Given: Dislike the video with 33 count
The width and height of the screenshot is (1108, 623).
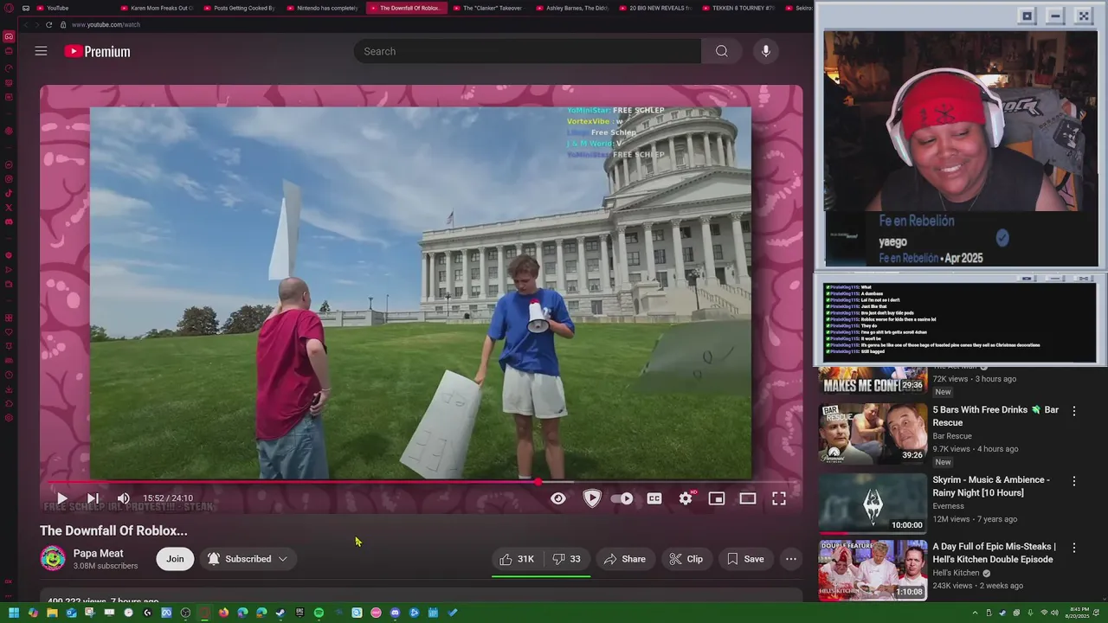Looking at the screenshot, I should (567, 559).
